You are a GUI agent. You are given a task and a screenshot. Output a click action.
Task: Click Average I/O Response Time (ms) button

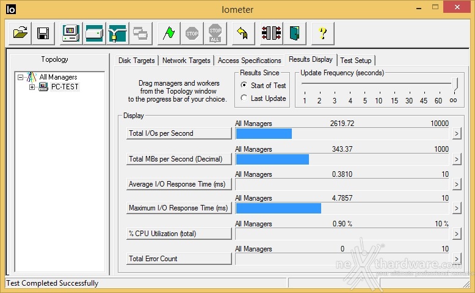coord(179,184)
